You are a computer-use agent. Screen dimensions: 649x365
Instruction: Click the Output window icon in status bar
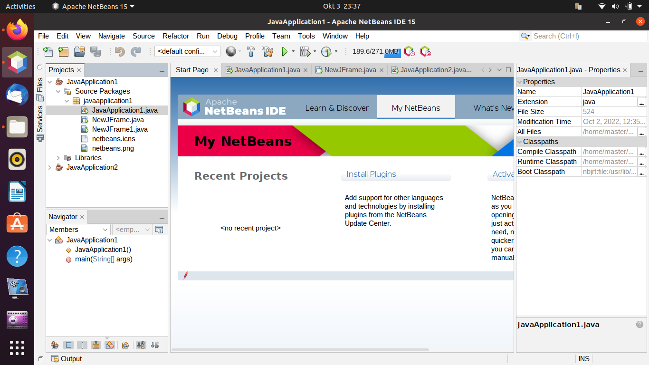tap(55, 359)
